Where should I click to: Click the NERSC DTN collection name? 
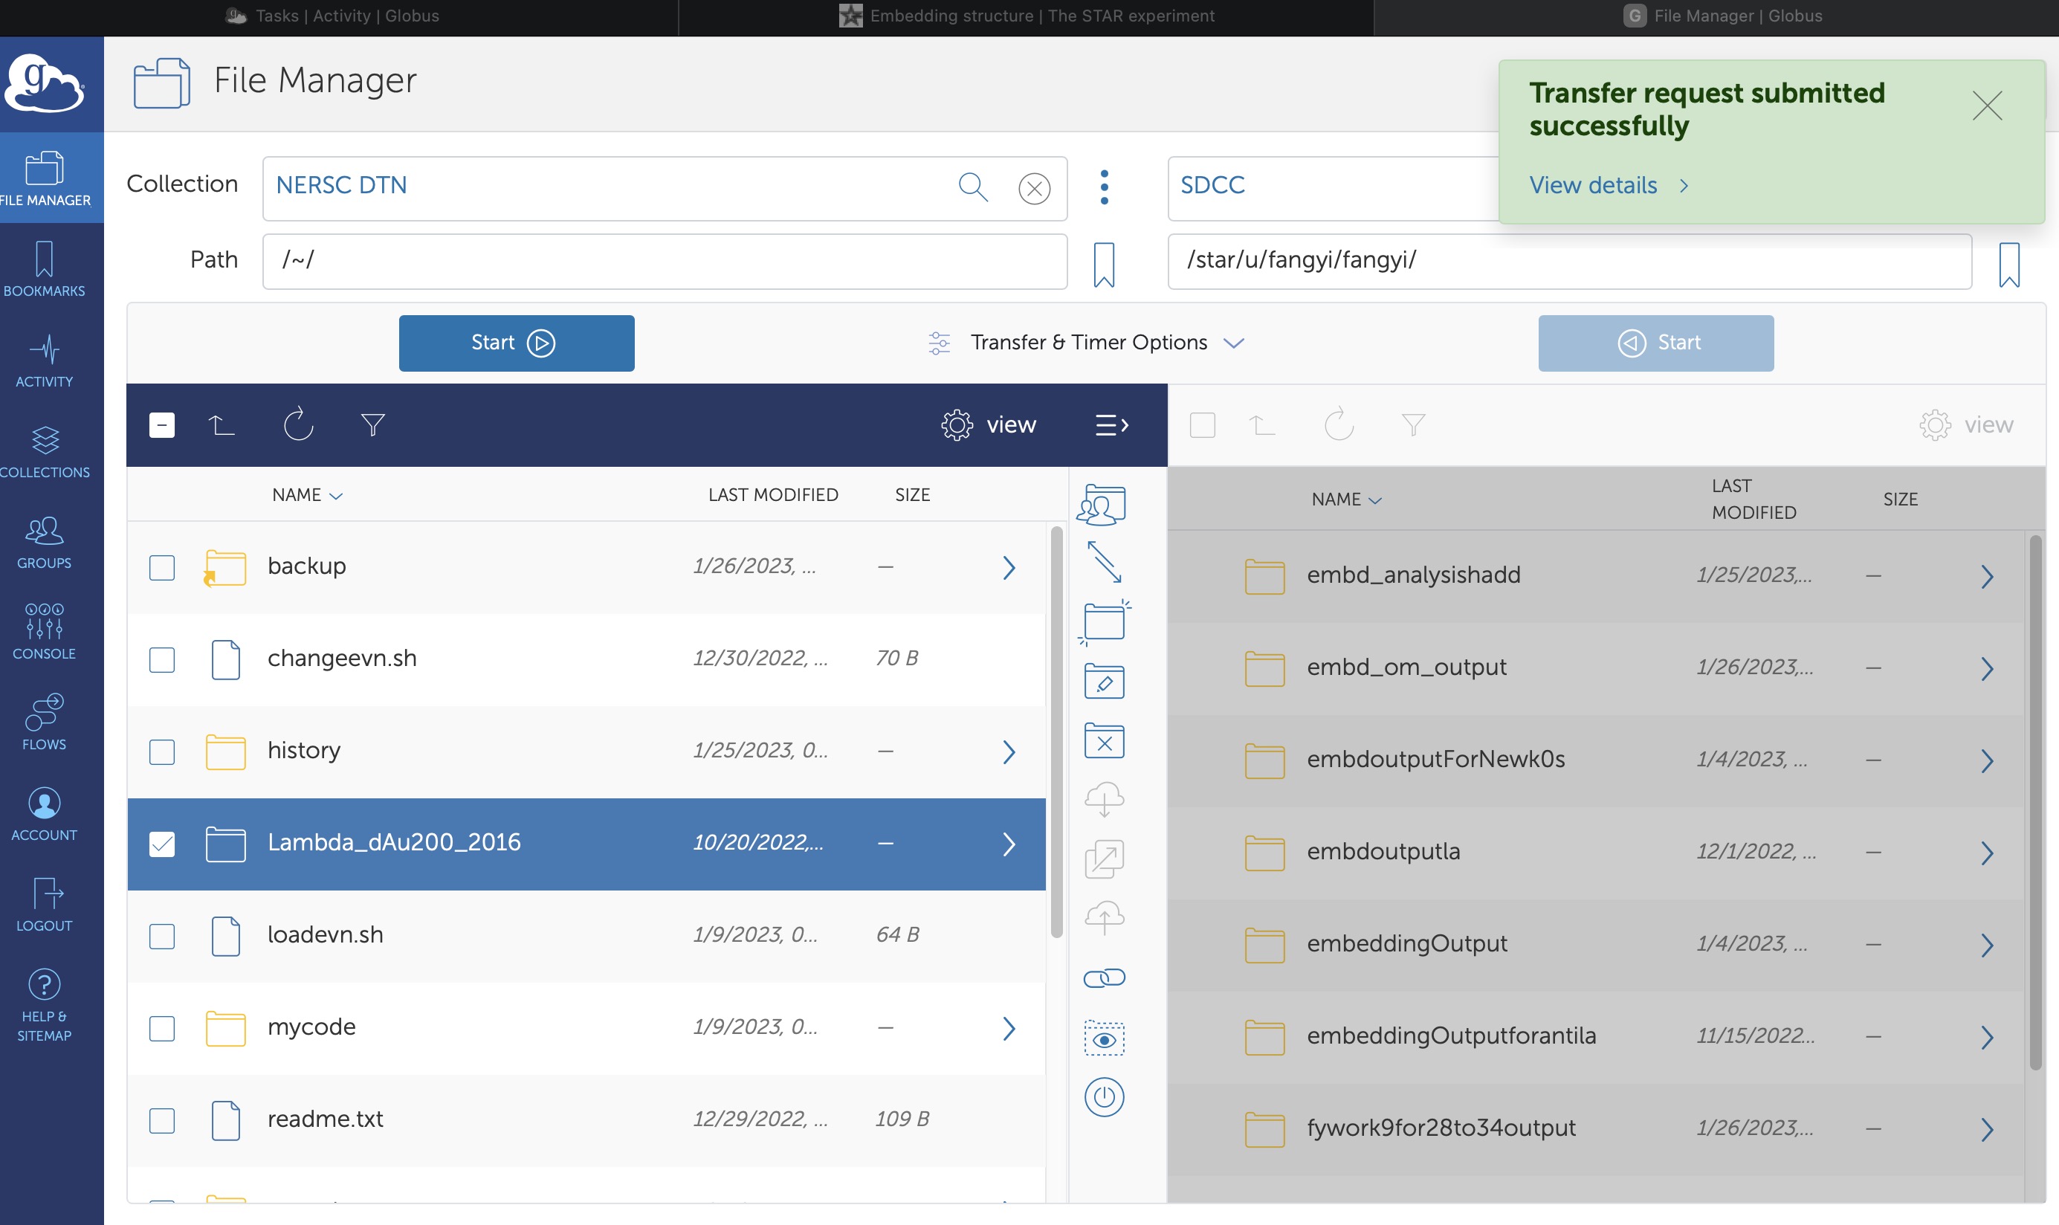point(341,185)
